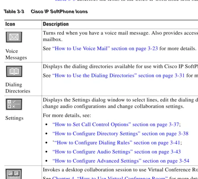Click the Dialing Directories label text
This screenshot has height=179, width=198.
point(18,88)
